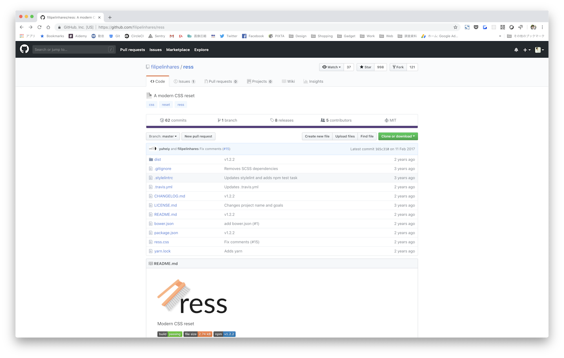Open latest commit 165c310 link
Viewport: 564px width, 358px height.
tap(382, 149)
